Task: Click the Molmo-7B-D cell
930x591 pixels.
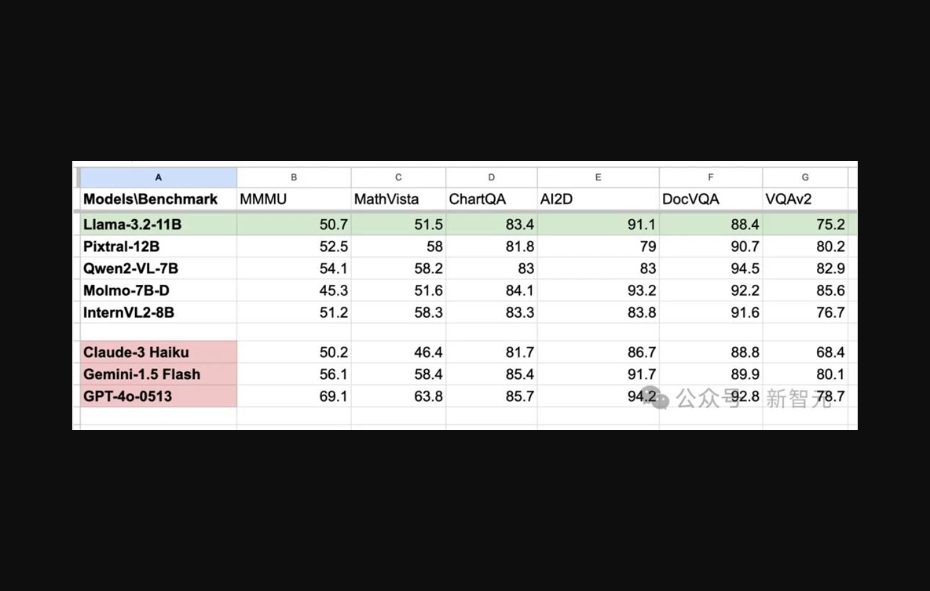Action: coord(126,290)
